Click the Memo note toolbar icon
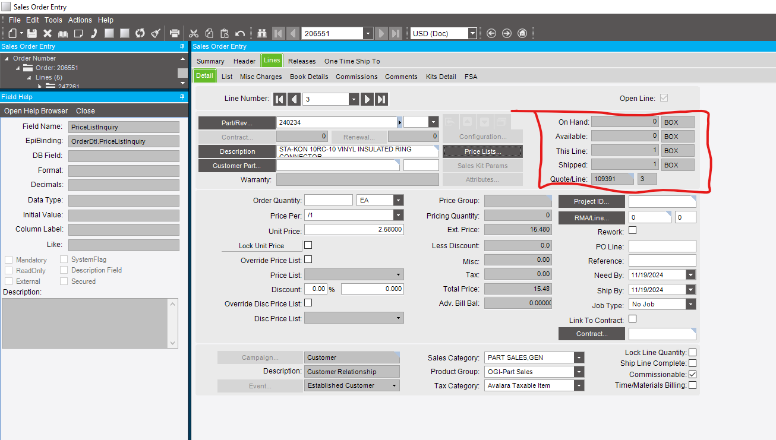 [x=78, y=33]
